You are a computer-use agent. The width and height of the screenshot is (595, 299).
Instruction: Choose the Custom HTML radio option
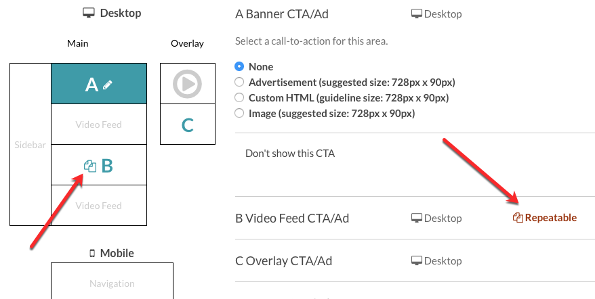coord(239,97)
